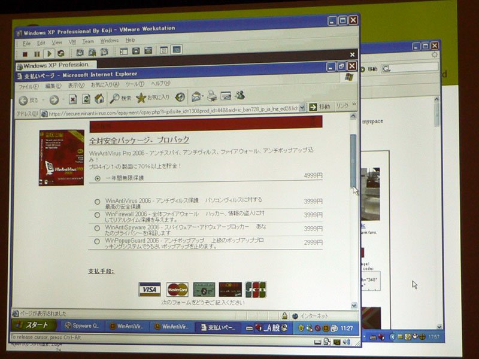Click the WinAntiVirus Pro product box image

[x=62, y=157]
